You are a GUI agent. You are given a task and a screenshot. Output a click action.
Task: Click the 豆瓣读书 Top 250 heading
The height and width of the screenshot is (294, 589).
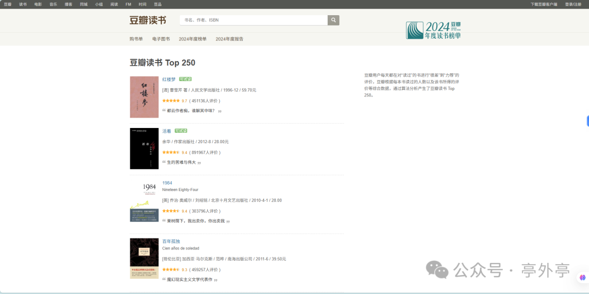click(x=163, y=63)
